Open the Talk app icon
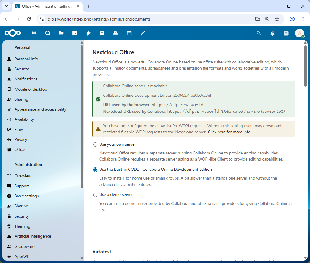 point(48,33)
